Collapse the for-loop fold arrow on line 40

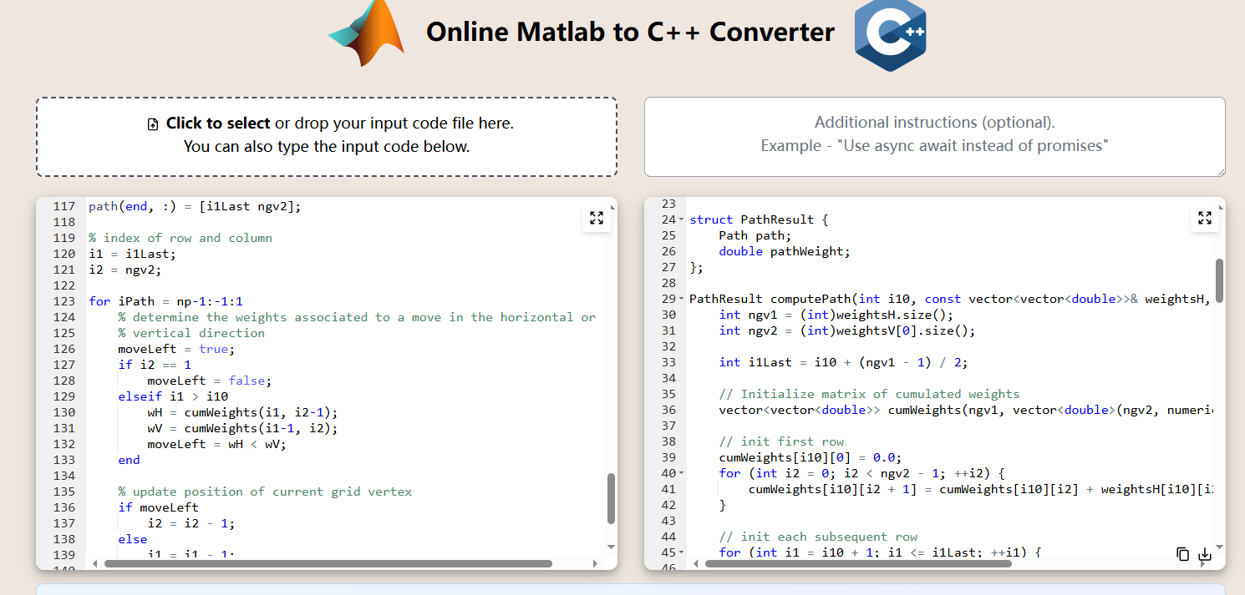[x=682, y=474]
